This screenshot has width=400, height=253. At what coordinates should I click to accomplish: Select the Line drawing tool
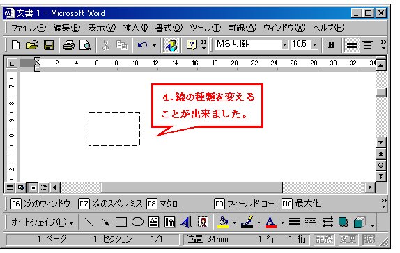click(x=89, y=222)
